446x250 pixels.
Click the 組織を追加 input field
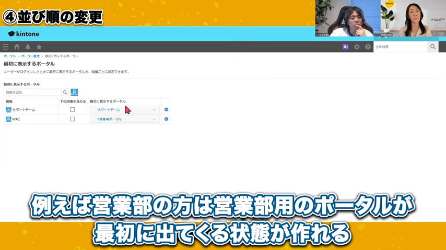[x=32, y=92]
